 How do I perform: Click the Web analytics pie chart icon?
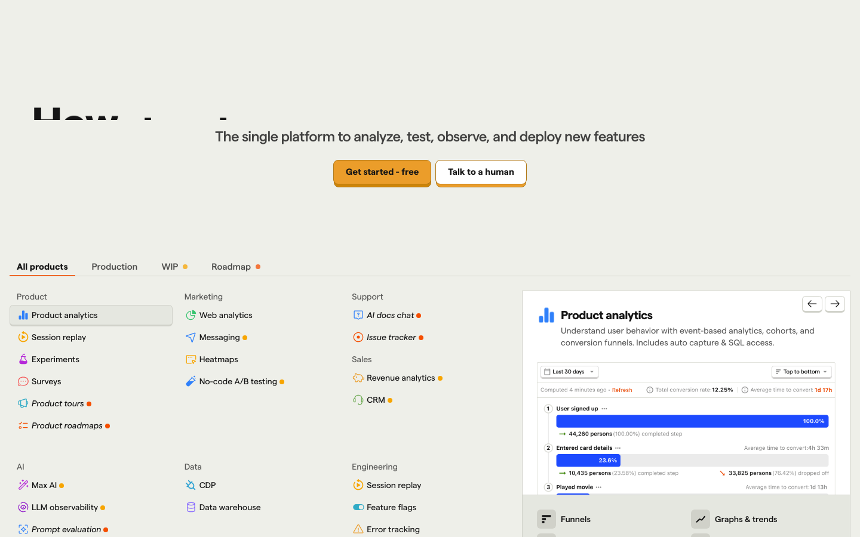[x=191, y=315]
